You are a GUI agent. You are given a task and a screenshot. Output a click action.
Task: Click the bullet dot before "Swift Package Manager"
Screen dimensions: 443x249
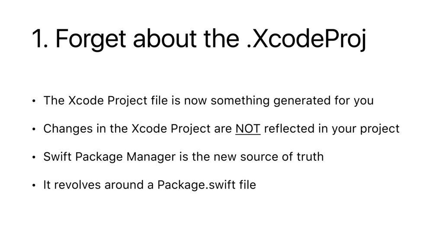point(33,157)
